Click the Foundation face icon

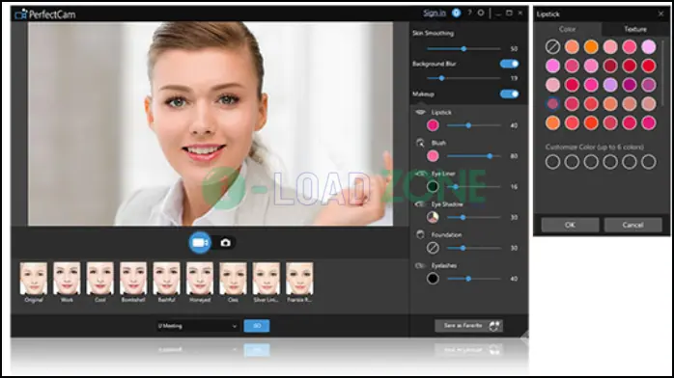point(420,234)
